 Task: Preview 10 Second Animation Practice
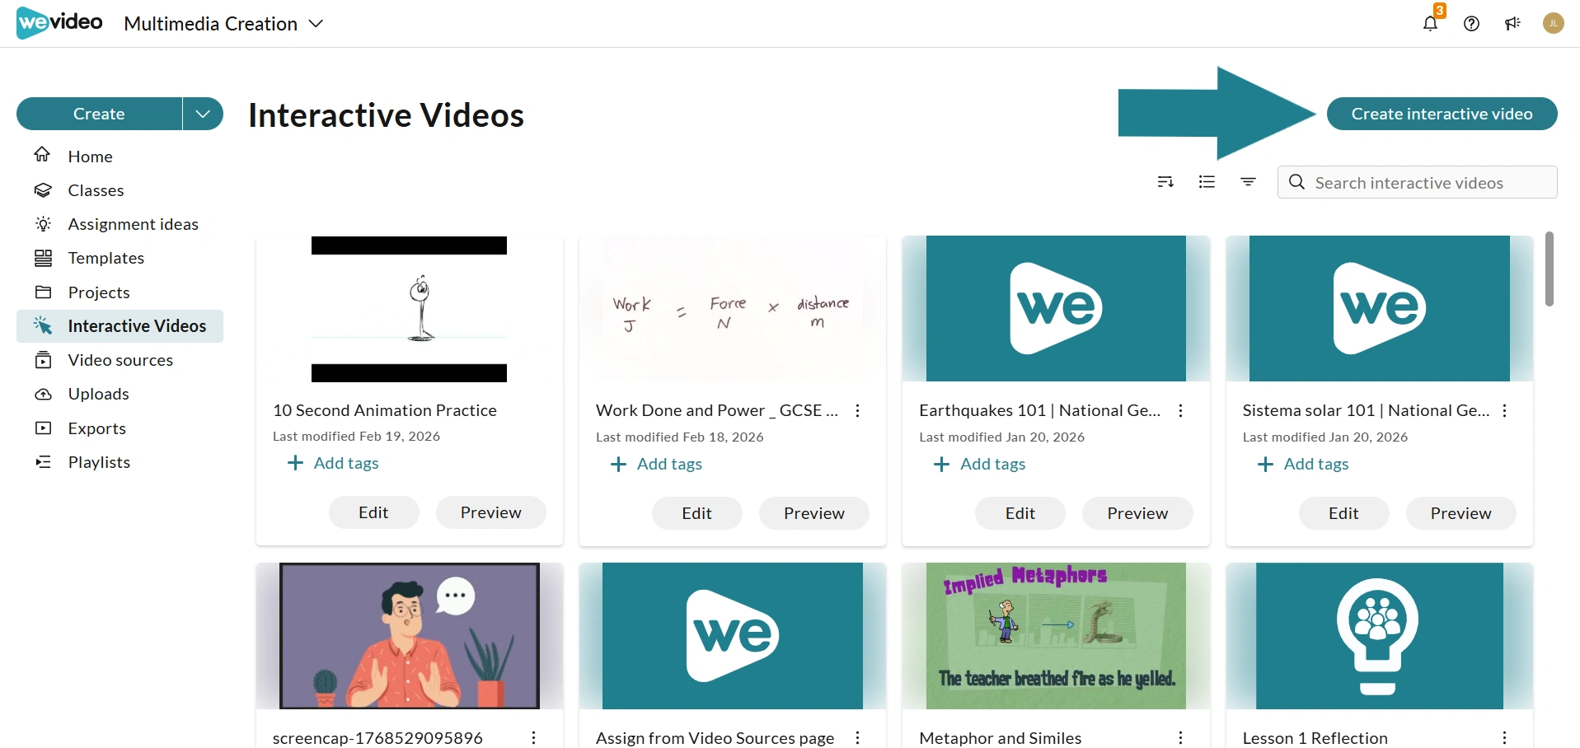click(x=490, y=512)
